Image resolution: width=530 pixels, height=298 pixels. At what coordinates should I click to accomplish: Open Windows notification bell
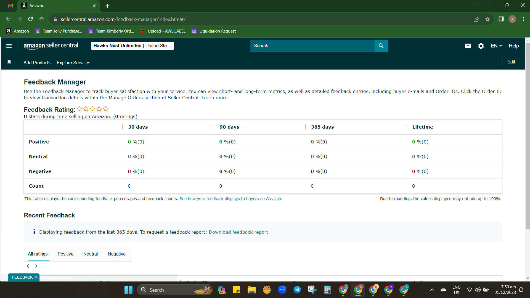[x=521, y=290]
